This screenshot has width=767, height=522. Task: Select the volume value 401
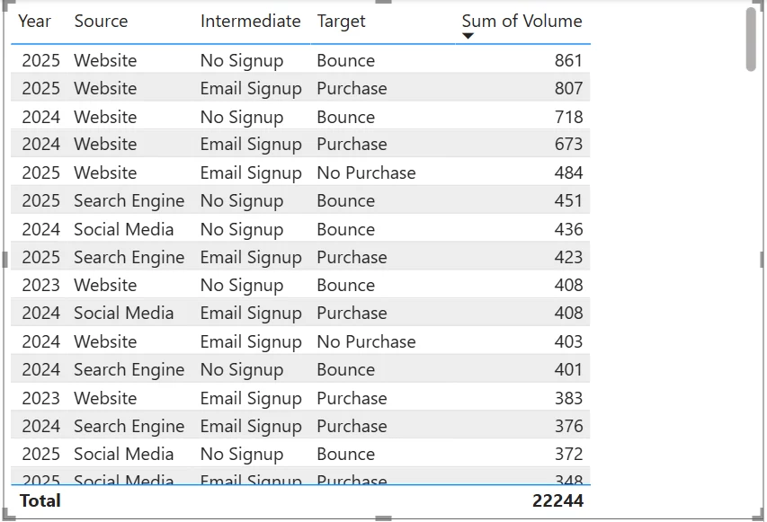click(568, 370)
